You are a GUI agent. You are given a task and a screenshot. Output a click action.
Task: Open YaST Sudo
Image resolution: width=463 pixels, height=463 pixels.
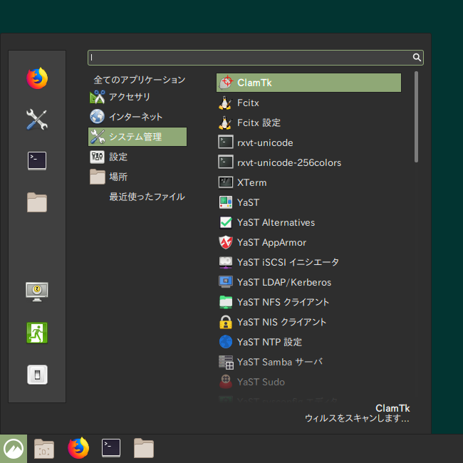(x=308, y=382)
